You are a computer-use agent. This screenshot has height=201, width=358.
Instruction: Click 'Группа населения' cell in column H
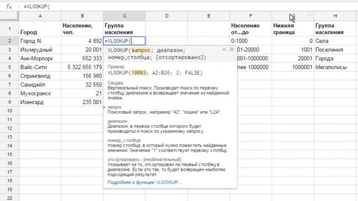click(x=335, y=28)
